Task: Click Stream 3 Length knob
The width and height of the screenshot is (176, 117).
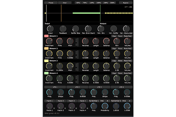Action: [x=96, y=66]
